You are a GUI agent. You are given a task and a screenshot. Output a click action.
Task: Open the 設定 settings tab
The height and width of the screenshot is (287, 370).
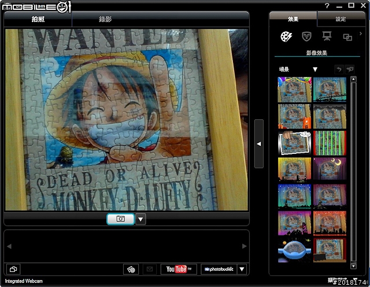pos(341,19)
